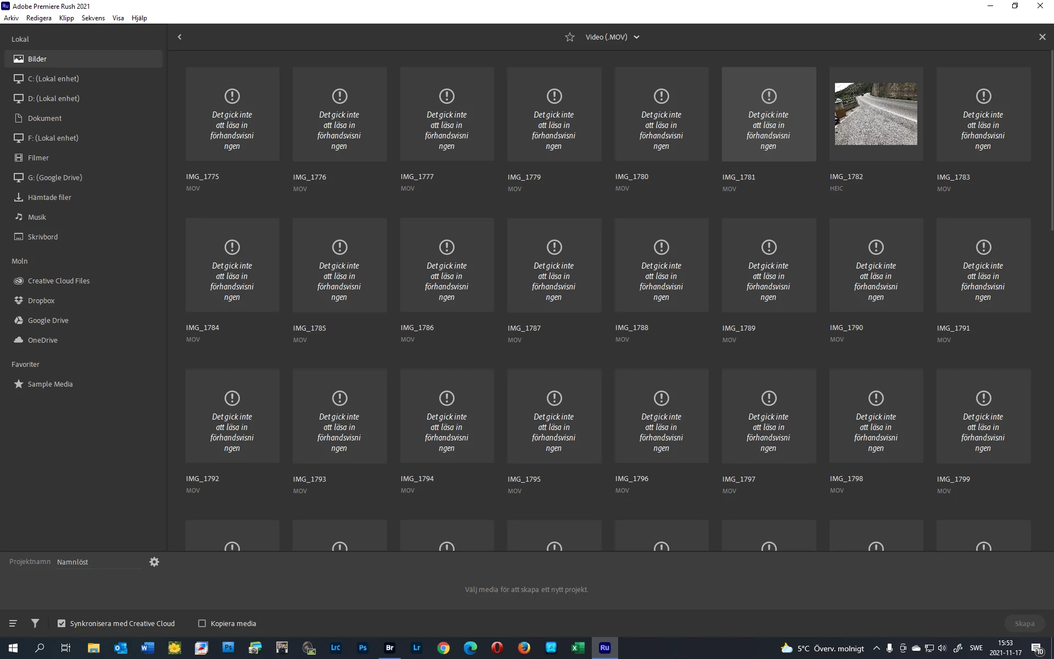Open the Redigera menu
This screenshot has width=1054, height=659.
point(38,18)
